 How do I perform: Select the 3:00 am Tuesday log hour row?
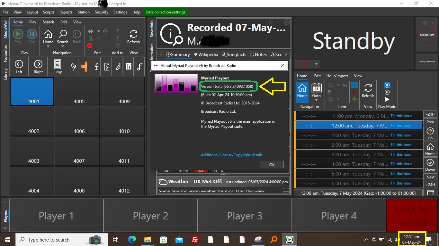(359, 154)
